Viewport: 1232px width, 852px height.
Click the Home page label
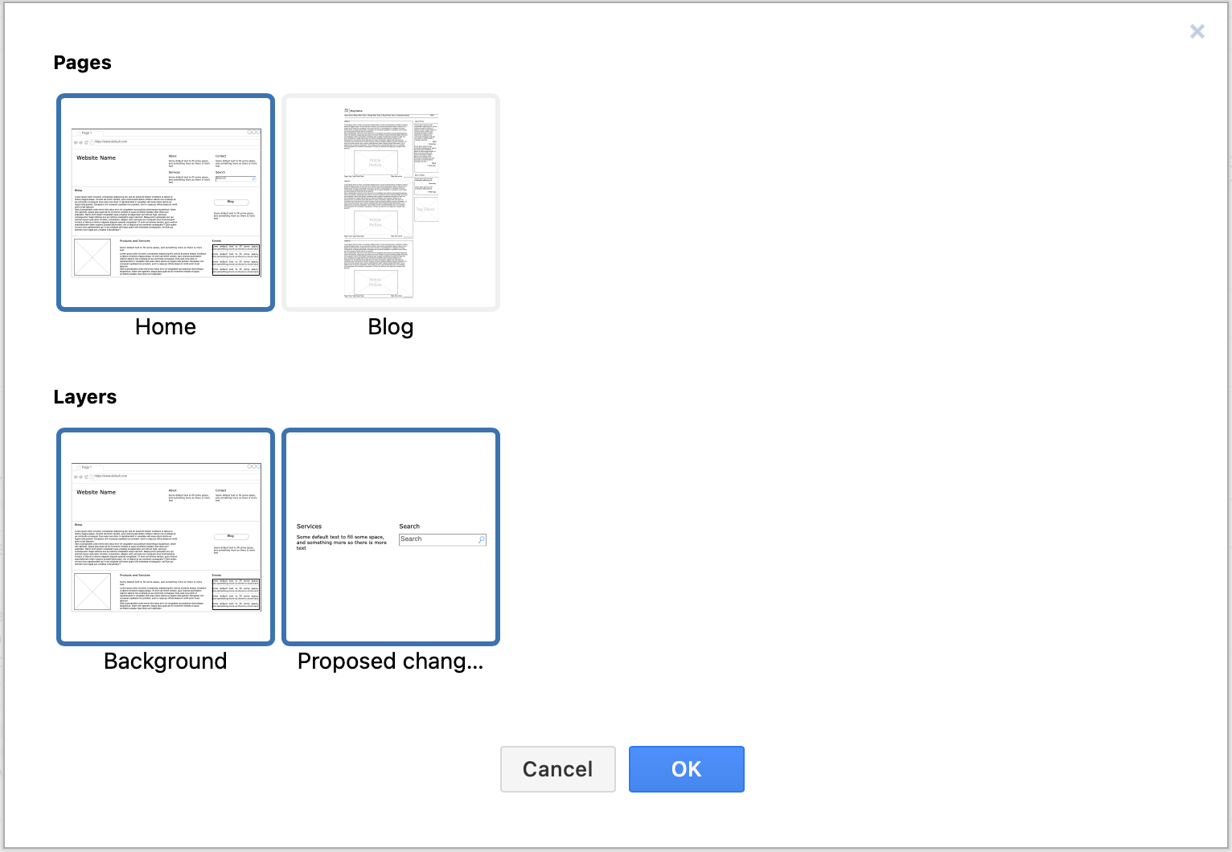click(165, 326)
